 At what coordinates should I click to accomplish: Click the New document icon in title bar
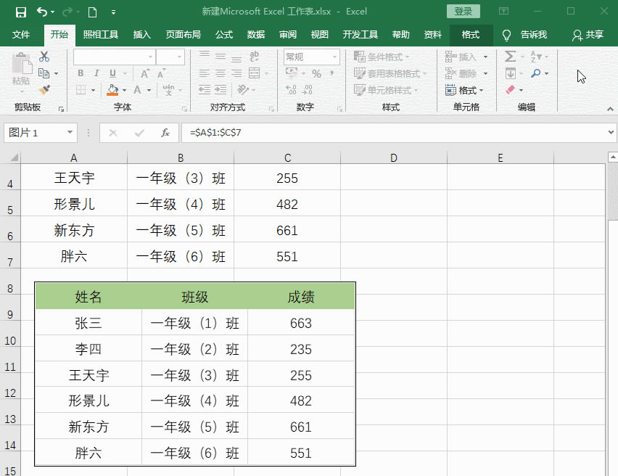pos(92,12)
